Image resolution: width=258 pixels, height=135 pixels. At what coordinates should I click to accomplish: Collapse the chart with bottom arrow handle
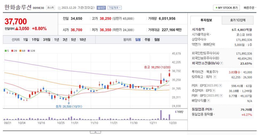[x=95, y=132]
